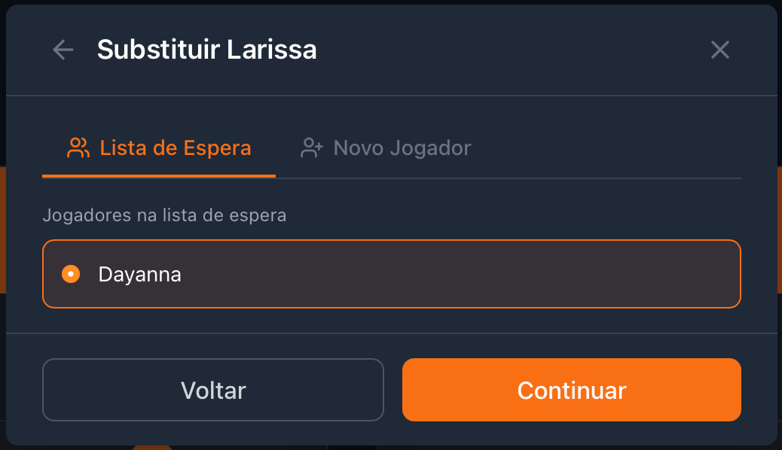Open the Lista de Espera tab
Screen dimensions: 782x450
158,147
